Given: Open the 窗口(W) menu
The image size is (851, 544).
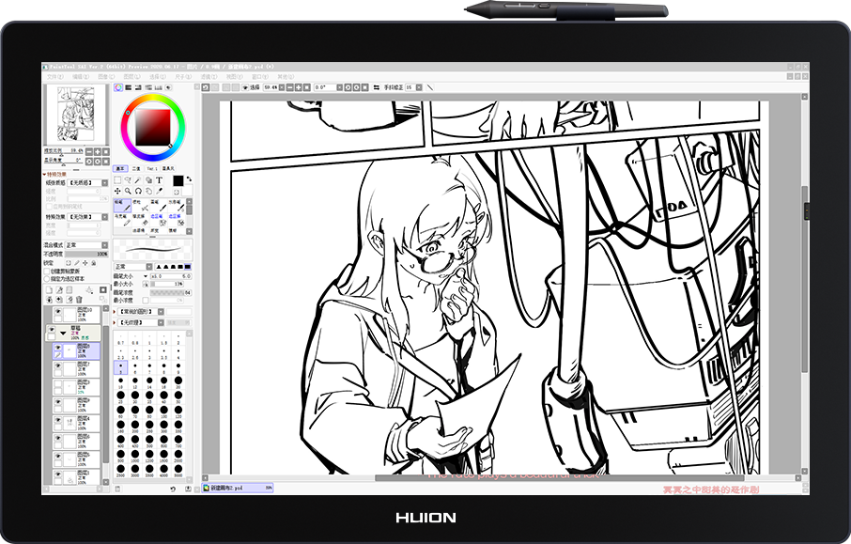Looking at the screenshot, I should pyautogui.click(x=259, y=76).
